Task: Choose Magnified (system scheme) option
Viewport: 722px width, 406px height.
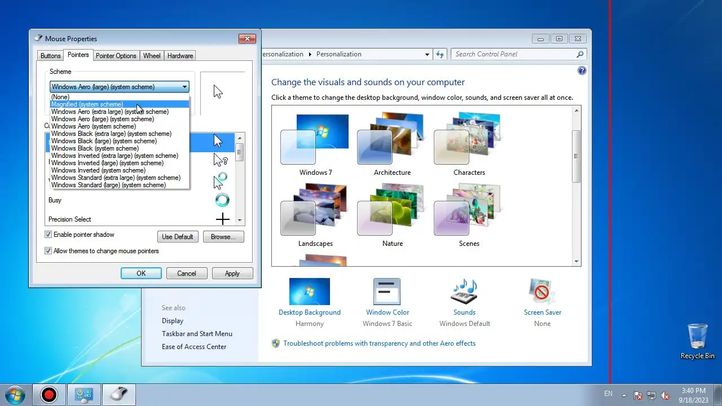Action: coord(120,104)
